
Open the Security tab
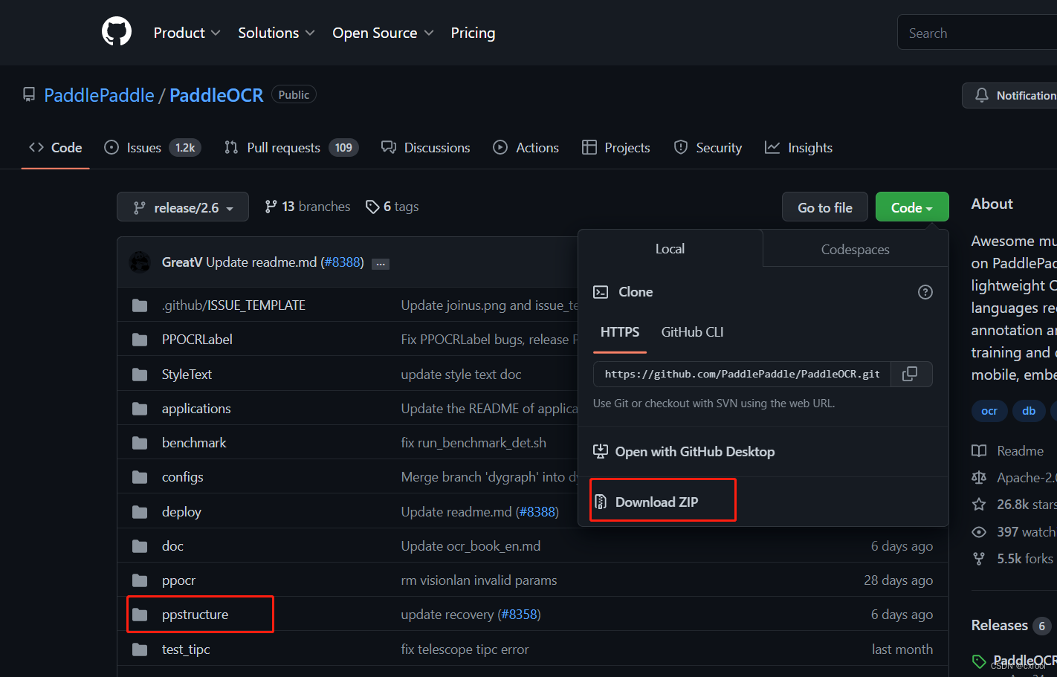pos(708,148)
